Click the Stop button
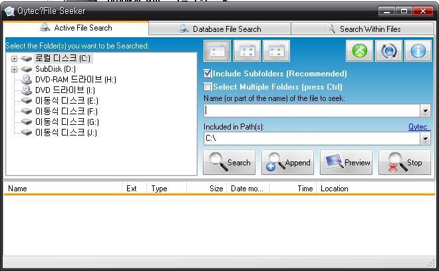The image size is (439, 271). coord(404,162)
